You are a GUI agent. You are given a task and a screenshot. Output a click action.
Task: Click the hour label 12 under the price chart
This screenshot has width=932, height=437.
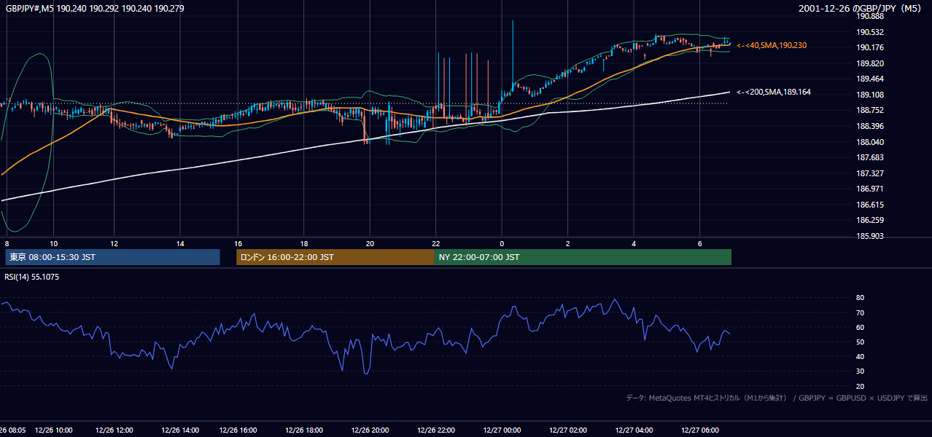pos(114,243)
